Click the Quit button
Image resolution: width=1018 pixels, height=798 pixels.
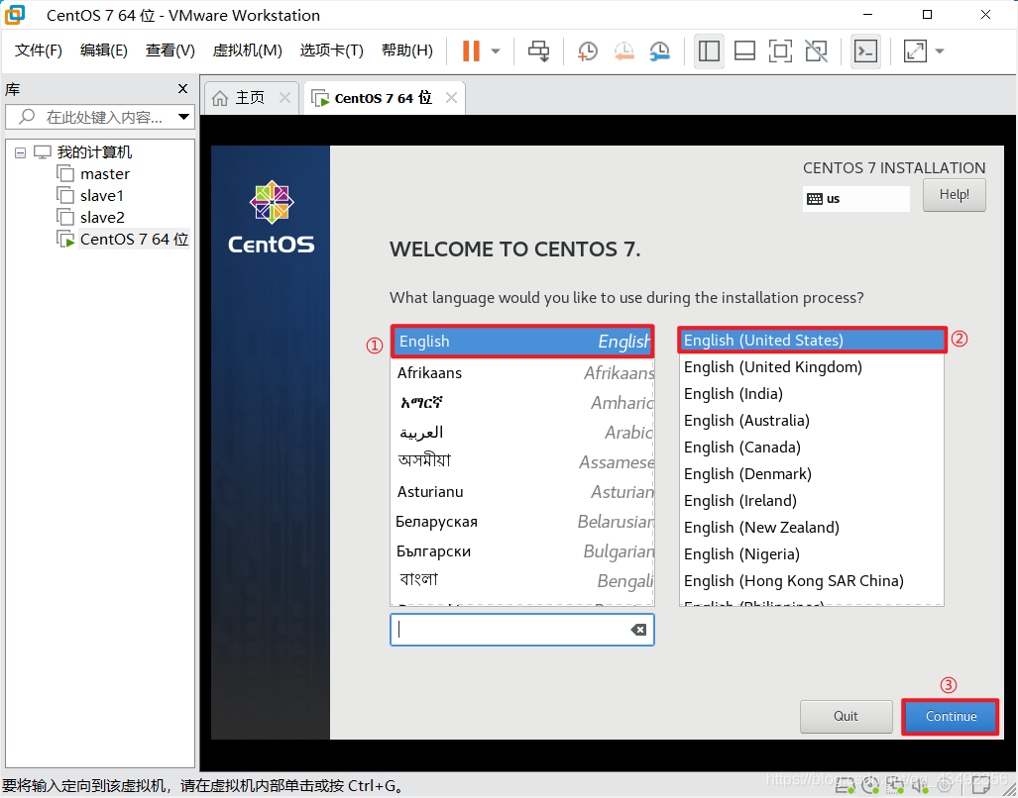coord(846,717)
